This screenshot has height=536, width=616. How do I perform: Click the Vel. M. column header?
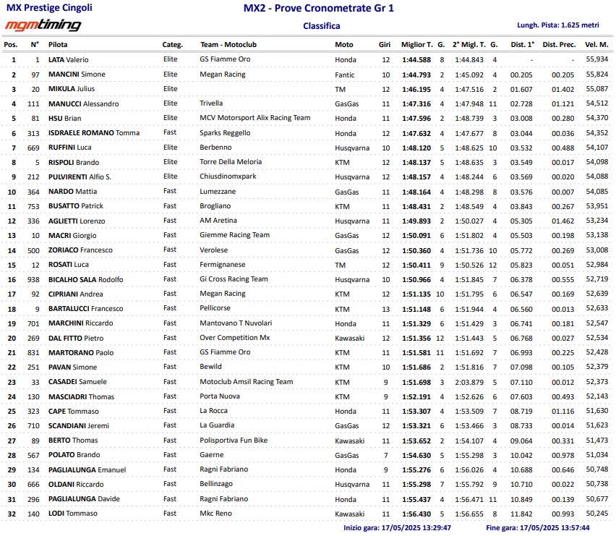pyautogui.click(x=596, y=45)
